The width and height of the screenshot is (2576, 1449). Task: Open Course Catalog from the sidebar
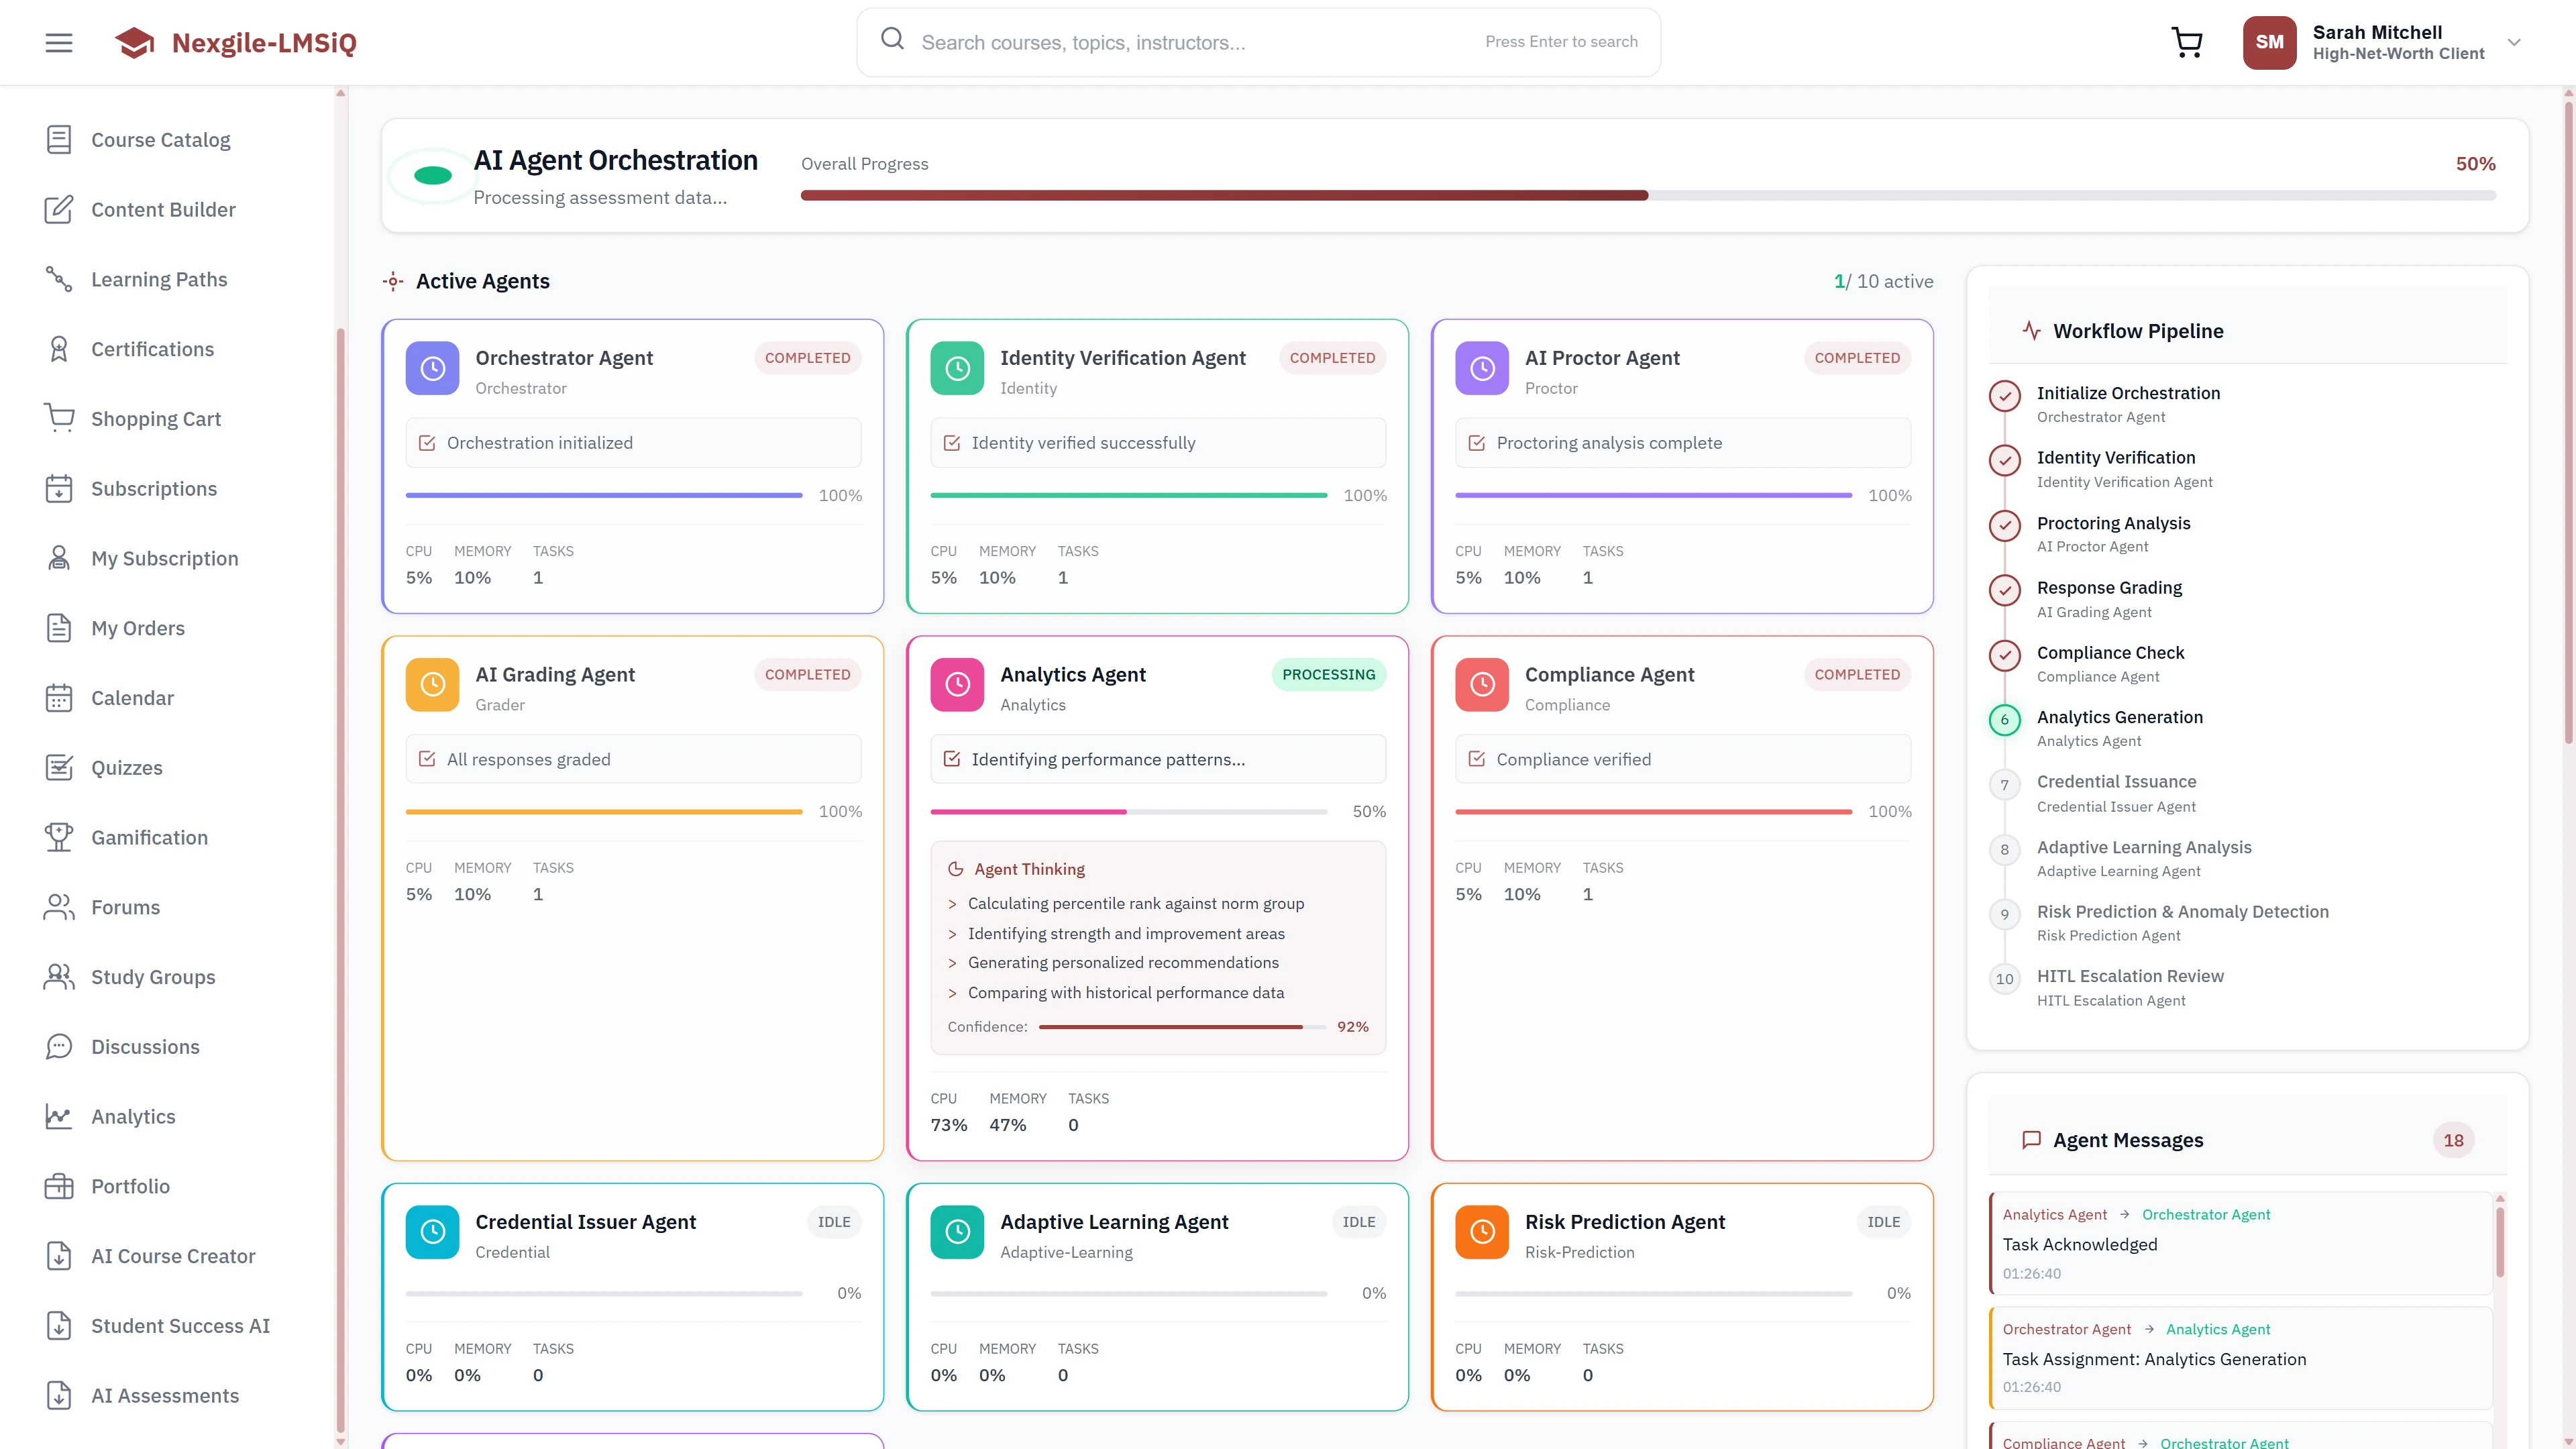[x=160, y=139]
